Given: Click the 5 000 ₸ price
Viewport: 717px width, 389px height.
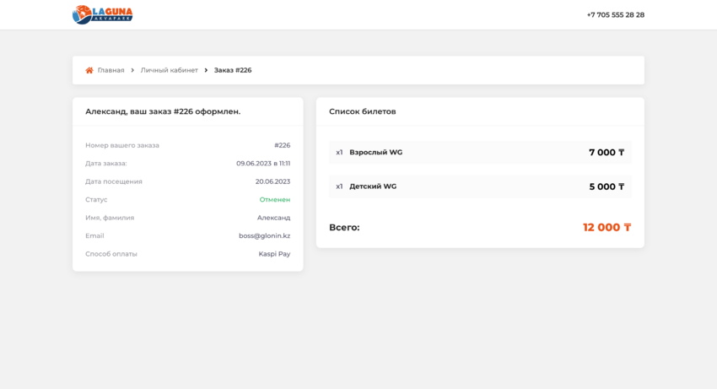Looking at the screenshot, I should tap(606, 186).
